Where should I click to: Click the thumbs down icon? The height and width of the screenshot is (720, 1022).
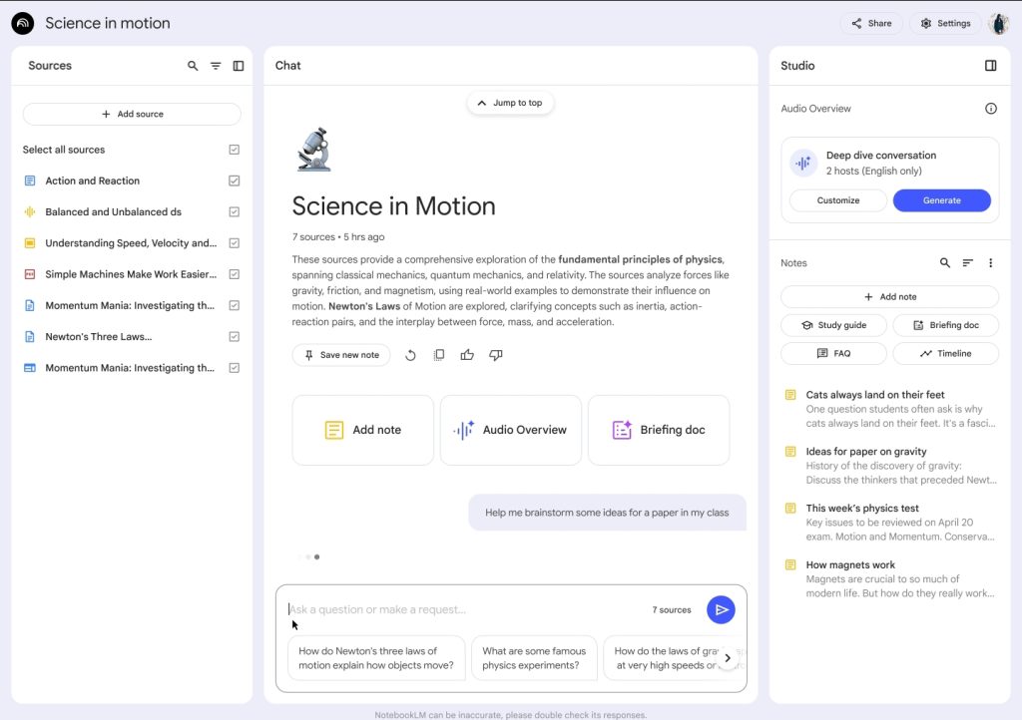pos(495,355)
